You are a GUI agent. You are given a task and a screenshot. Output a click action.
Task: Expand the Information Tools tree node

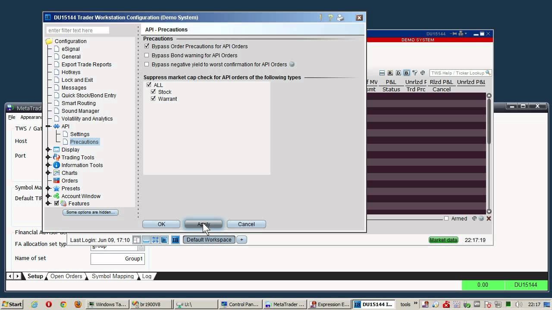pyautogui.click(x=48, y=165)
